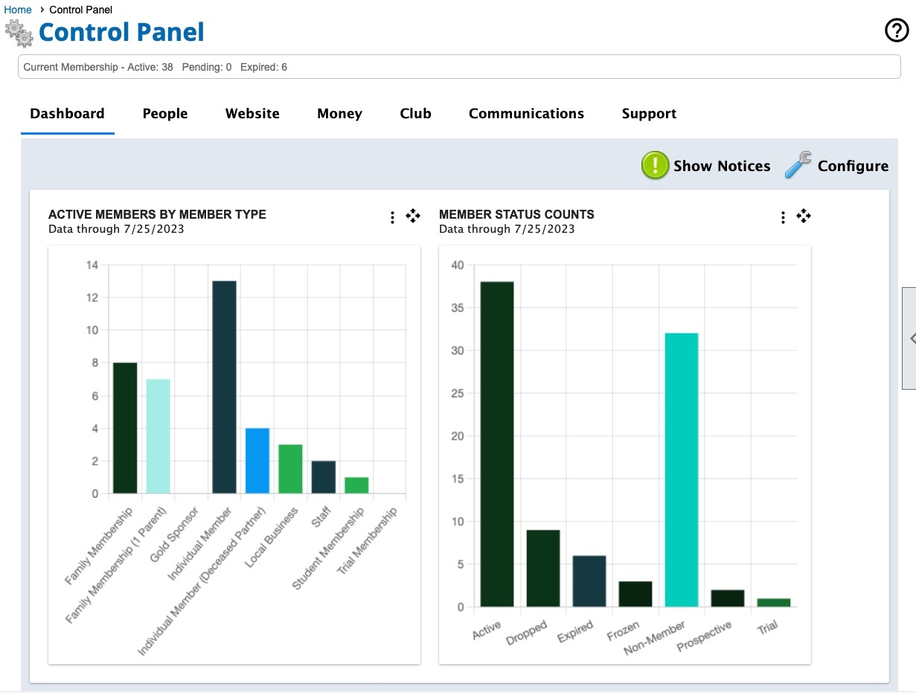Expand the collapsed side panel arrow
This screenshot has height=694, width=916.
click(910, 338)
